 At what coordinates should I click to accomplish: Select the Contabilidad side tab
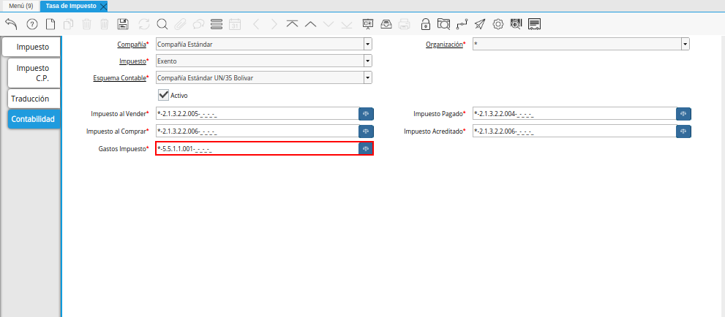coord(33,118)
